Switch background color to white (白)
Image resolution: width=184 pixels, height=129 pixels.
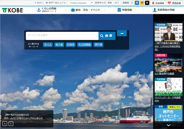point(132,3)
